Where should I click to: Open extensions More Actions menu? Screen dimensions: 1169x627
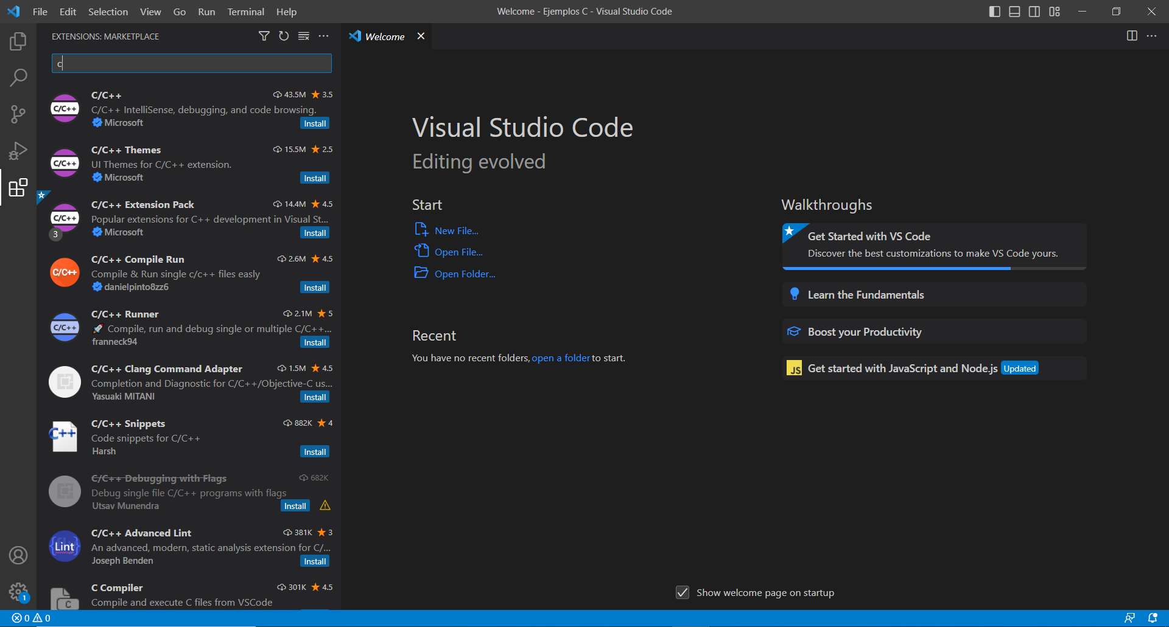click(323, 36)
